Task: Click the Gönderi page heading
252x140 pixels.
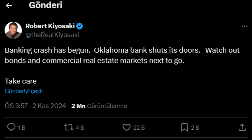Action: pyautogui.click(x=46, y=5)
